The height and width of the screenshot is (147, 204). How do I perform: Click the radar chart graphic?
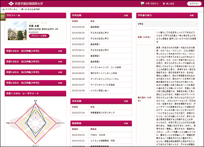coord(36,123)
